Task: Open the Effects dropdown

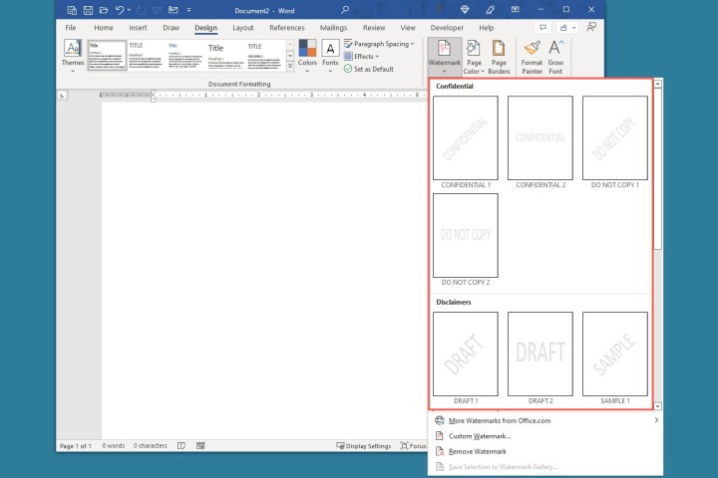Action: click(x=365, y=57)
